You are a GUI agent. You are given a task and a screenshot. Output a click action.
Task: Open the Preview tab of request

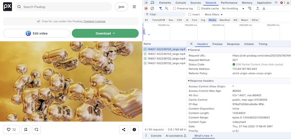[x=217, y=44]
